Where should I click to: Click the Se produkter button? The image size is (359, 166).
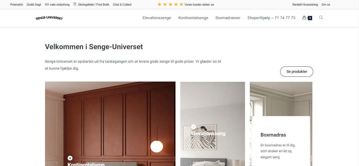point(297,71)
